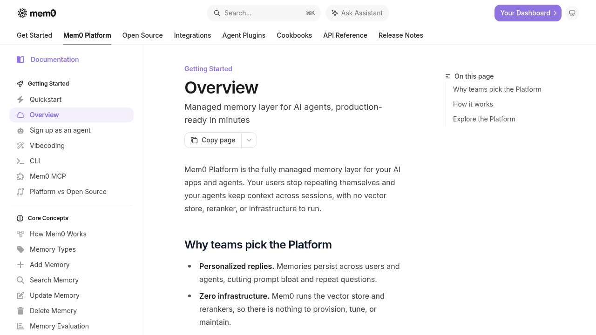Click the copy icon in Copy page button
Viewport: 596px width, 335px height.
click(x=194, y=140)
